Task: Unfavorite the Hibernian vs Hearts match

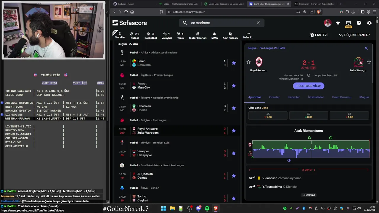Action: point(234,108)
